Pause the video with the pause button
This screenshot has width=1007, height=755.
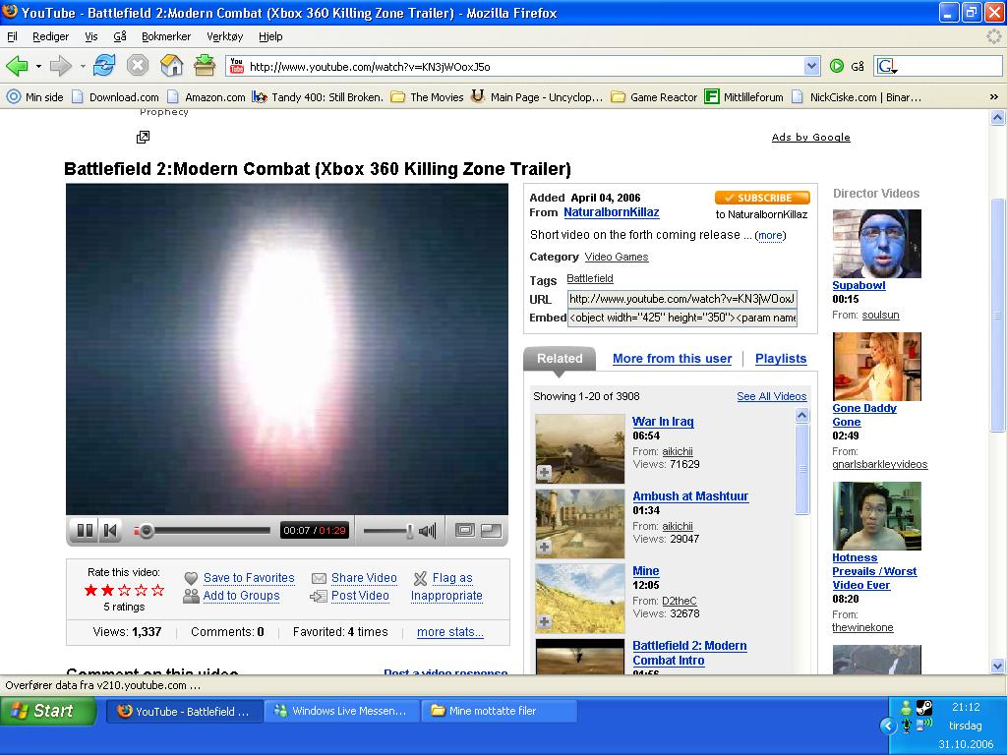[x=85, y=530]
